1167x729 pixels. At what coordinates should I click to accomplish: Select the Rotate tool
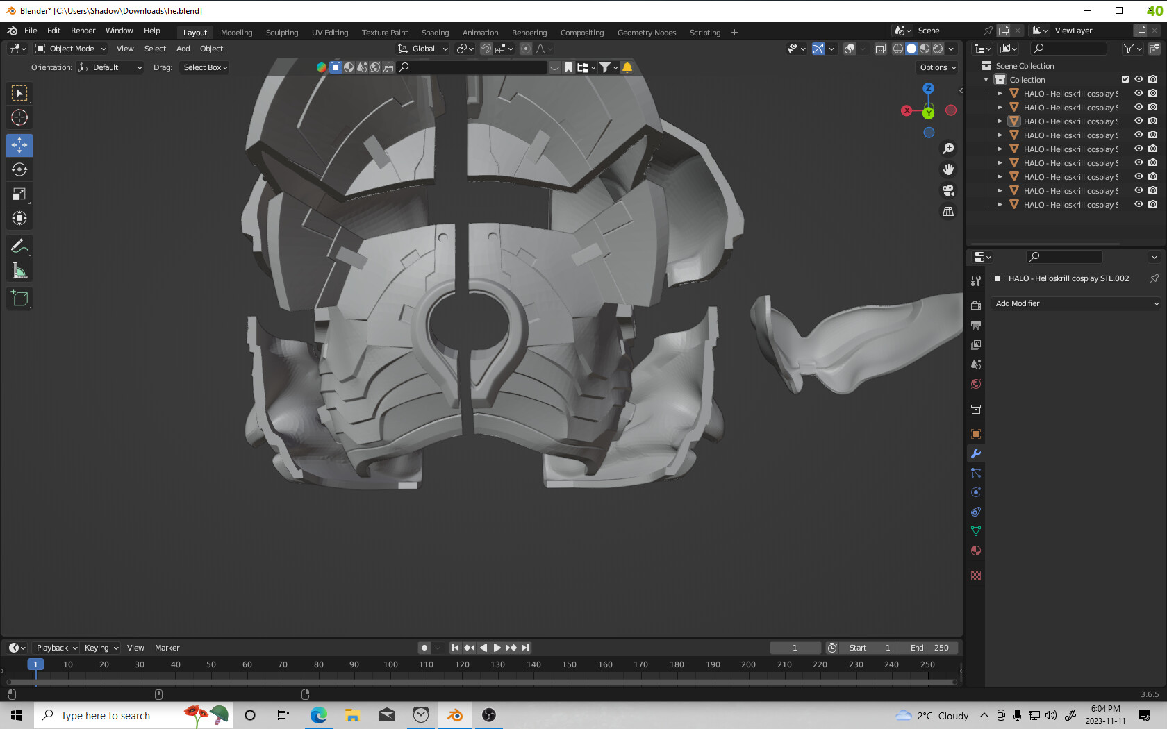click(19, 169)
